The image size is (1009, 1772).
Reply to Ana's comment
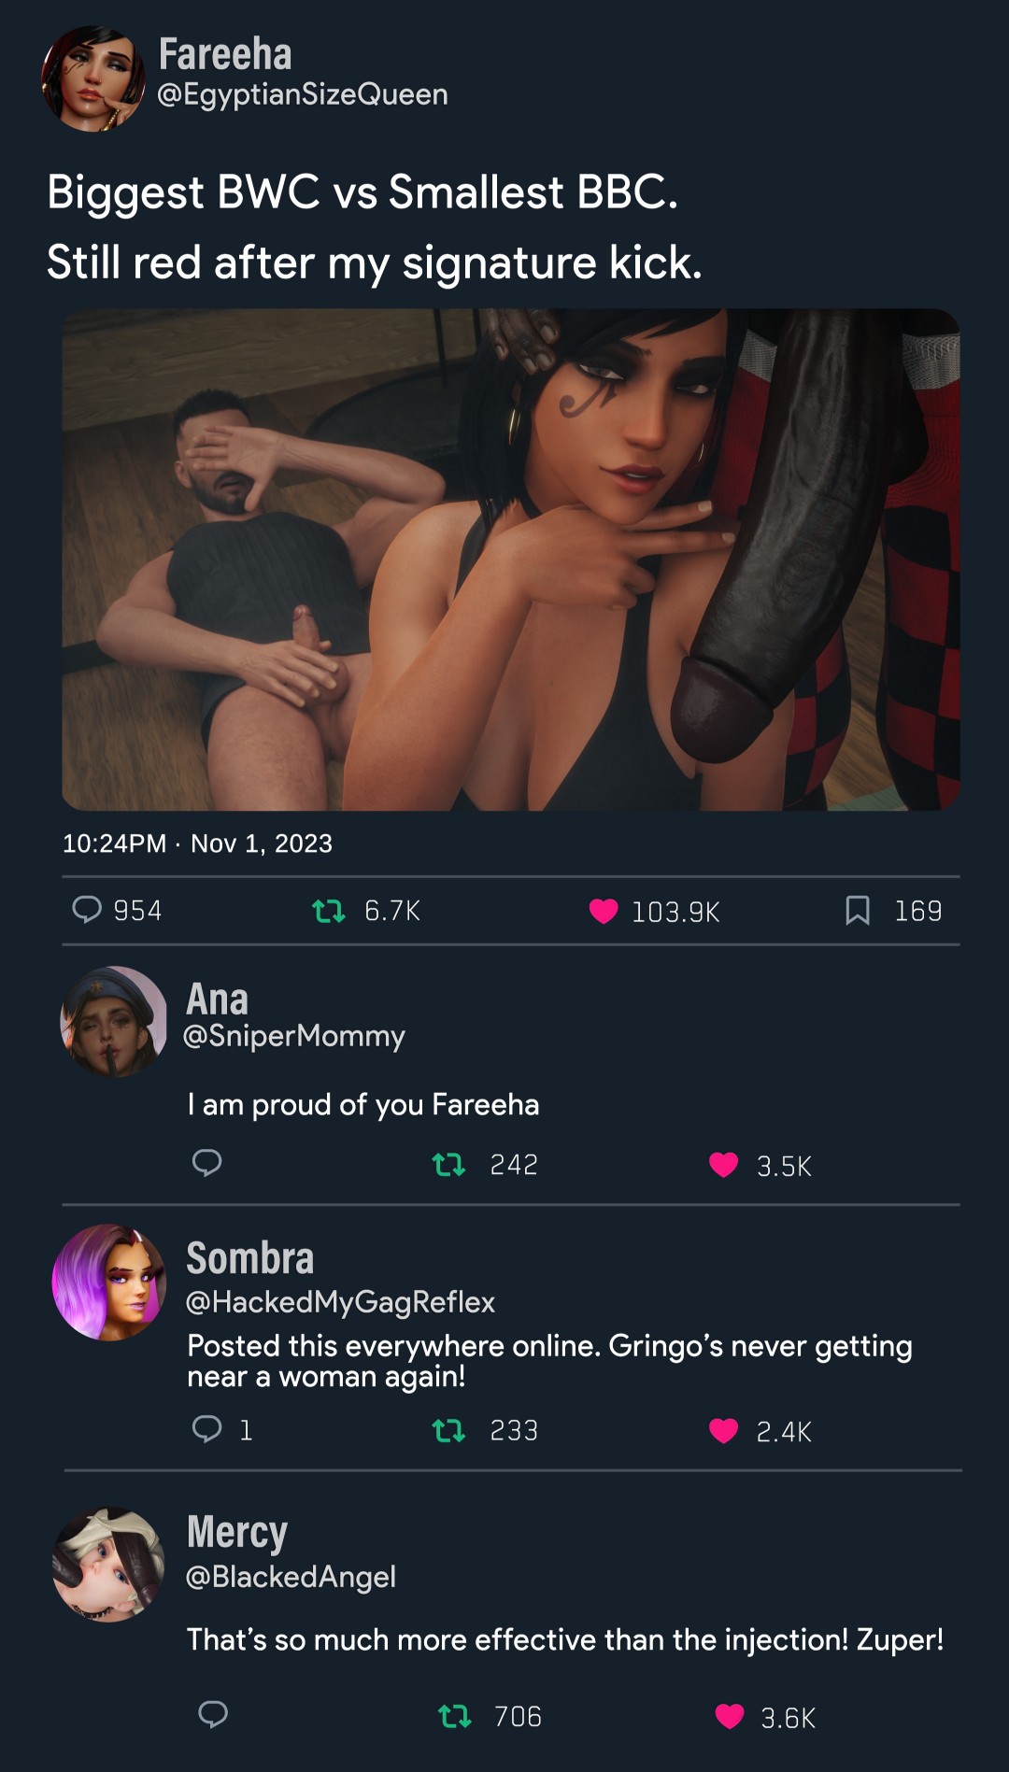point(206,1163)
